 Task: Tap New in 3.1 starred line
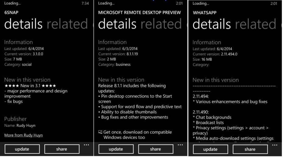[30, 86]
